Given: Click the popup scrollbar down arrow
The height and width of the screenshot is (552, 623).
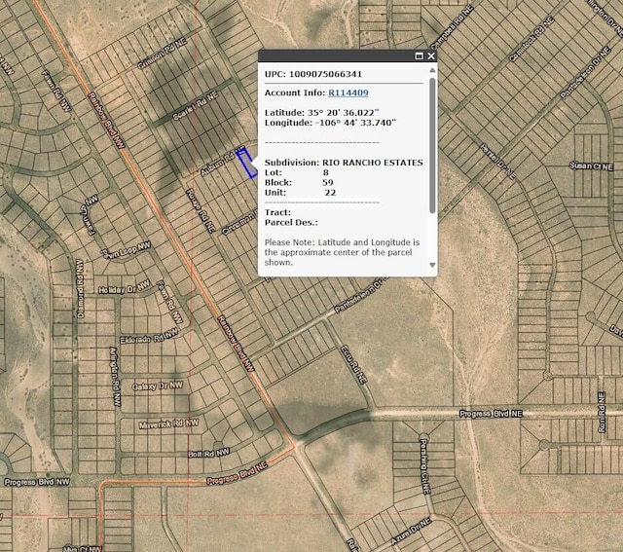Looking at the screenshot, I should tap(432, 265).
